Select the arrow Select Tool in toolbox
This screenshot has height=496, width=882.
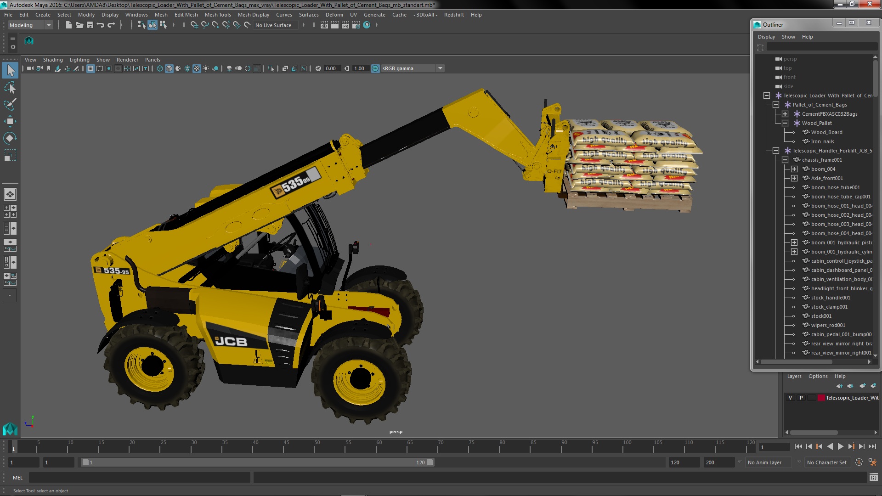click(10, 70)
